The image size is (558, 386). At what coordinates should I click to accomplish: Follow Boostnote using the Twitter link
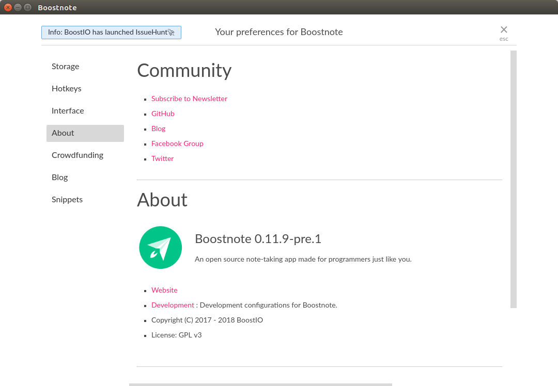[x=162, y=158]
